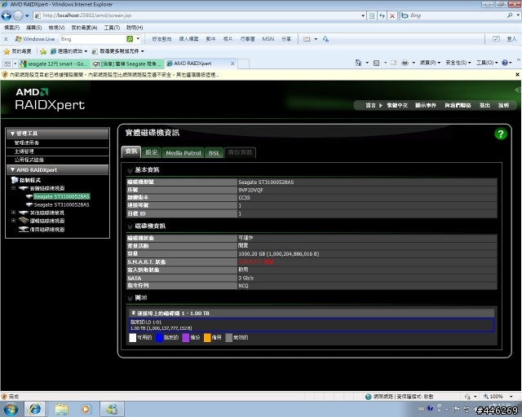The image size is (522, 417).
Task: Expand the other drives view tree node
Action: 13,212
